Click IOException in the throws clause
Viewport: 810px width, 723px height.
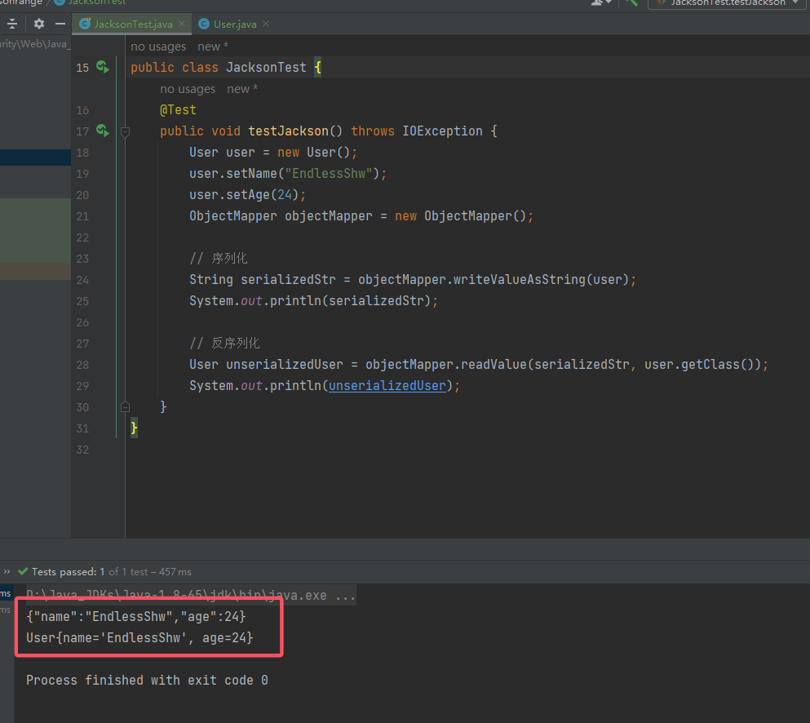pyautogui.click(x=442, y=131)
